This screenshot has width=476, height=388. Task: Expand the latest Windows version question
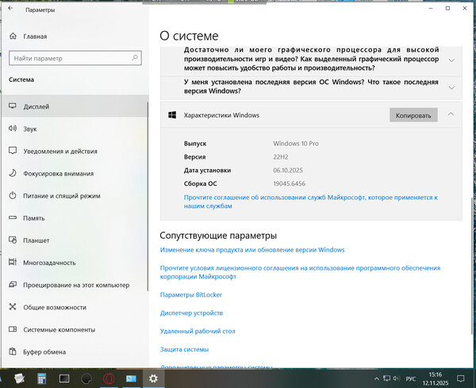[451, 88]
